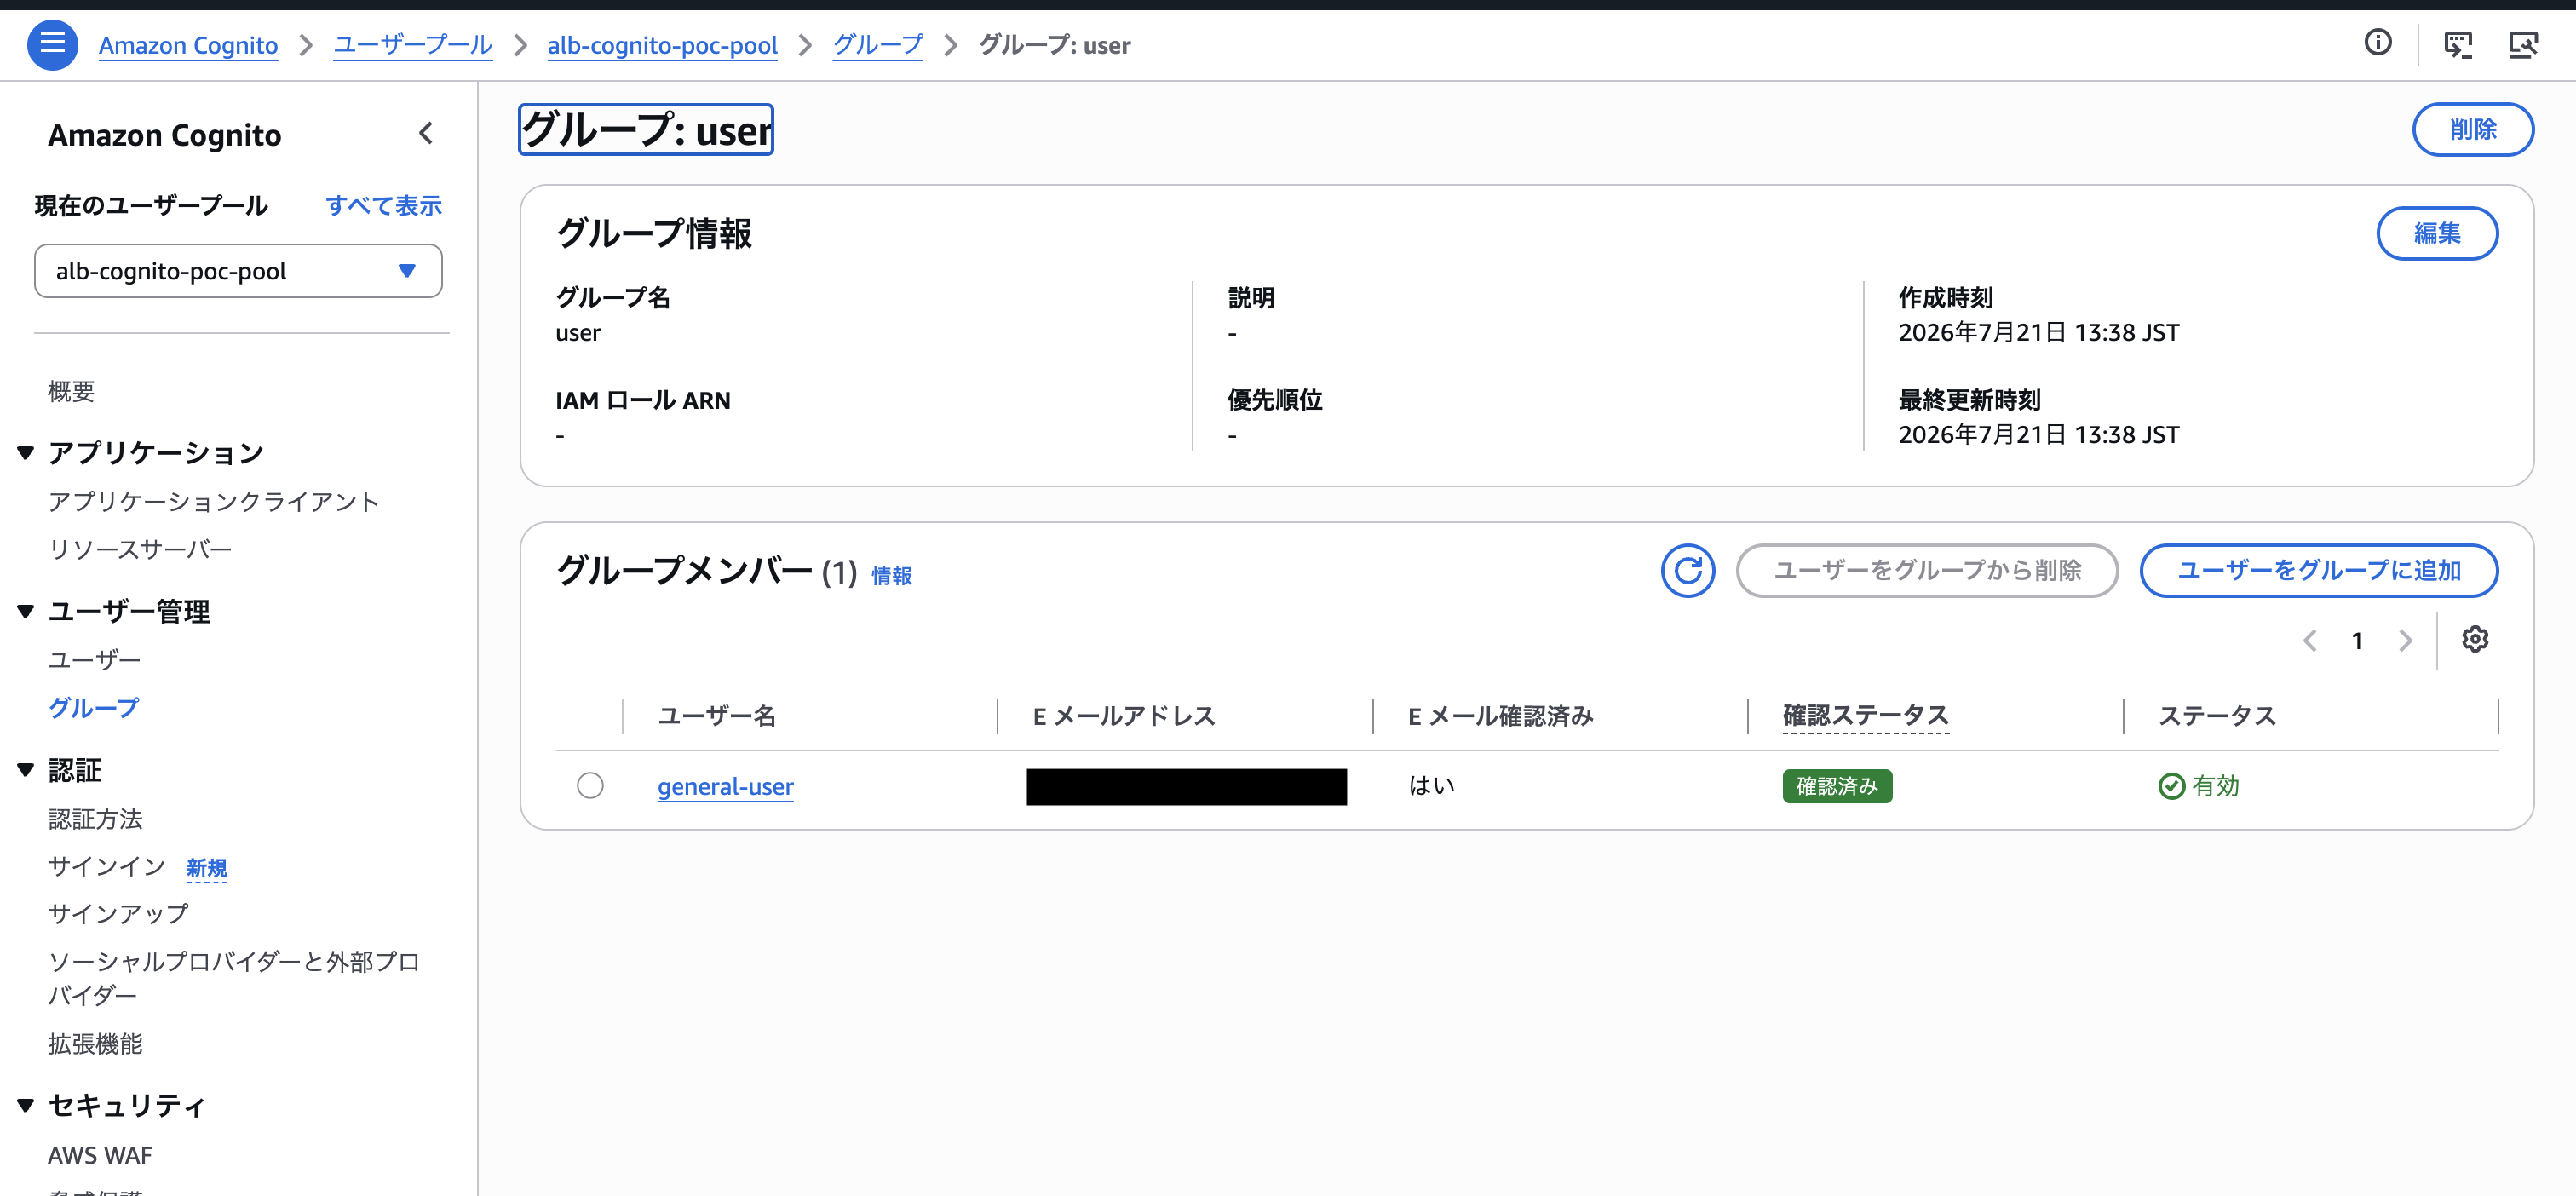
Task: Click the E メール確認済み column header
Action: click(x=1500, y=716)
